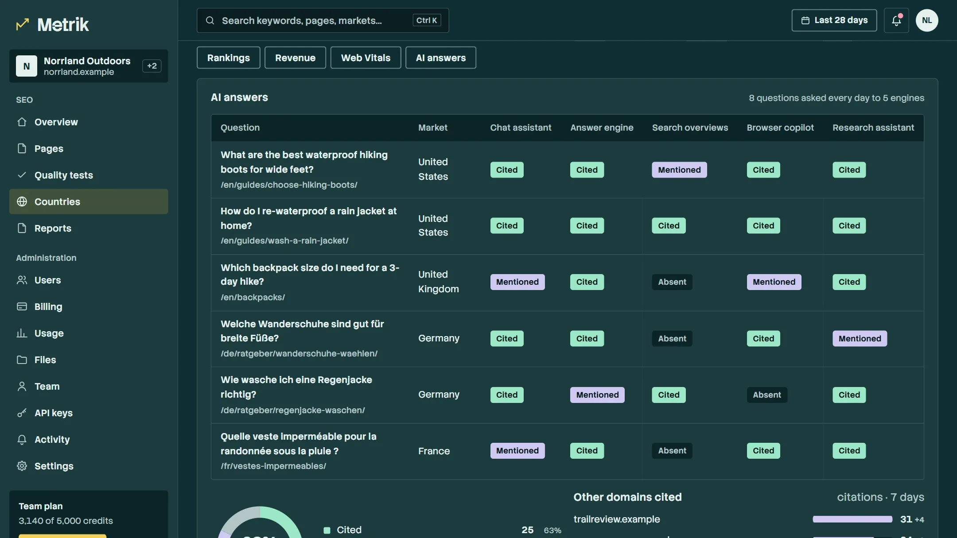Click the trailreview.example citations bar
The image size is (957, 538).
(x=852, y=519)
